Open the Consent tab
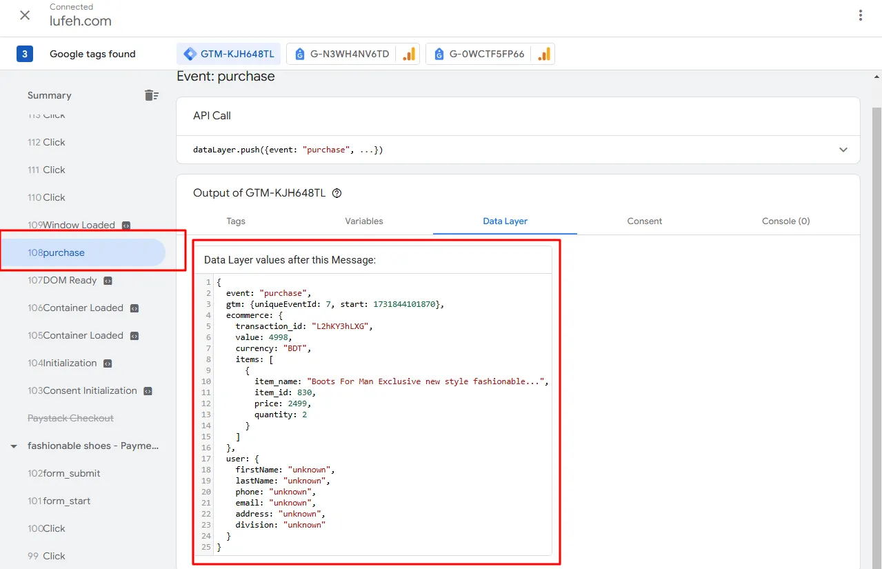Viewport: 882px width, 569px height. tap(645, 221)
